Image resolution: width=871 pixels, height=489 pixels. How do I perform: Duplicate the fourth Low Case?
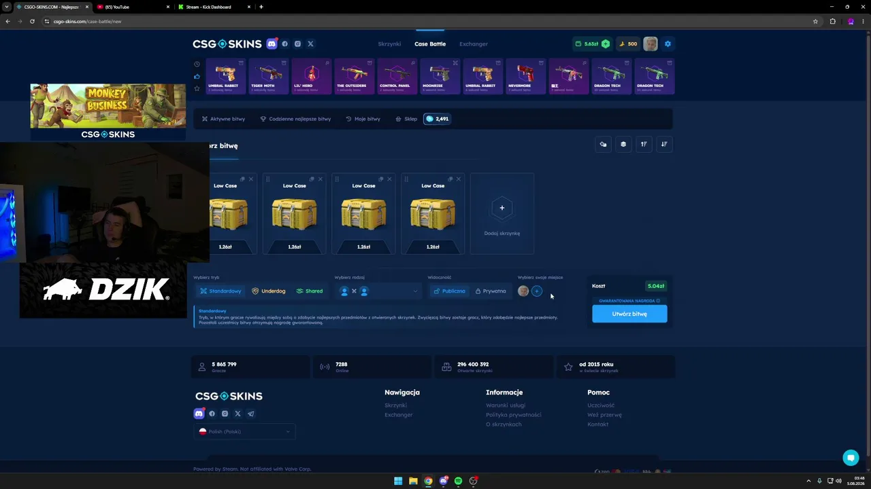pos(450,179)
